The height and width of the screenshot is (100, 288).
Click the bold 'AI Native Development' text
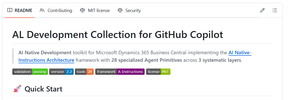[x=45, y=53]
